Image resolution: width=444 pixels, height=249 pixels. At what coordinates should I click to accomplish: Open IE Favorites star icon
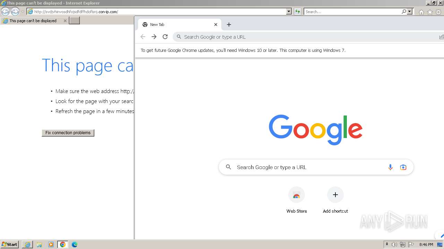(430, 12)
